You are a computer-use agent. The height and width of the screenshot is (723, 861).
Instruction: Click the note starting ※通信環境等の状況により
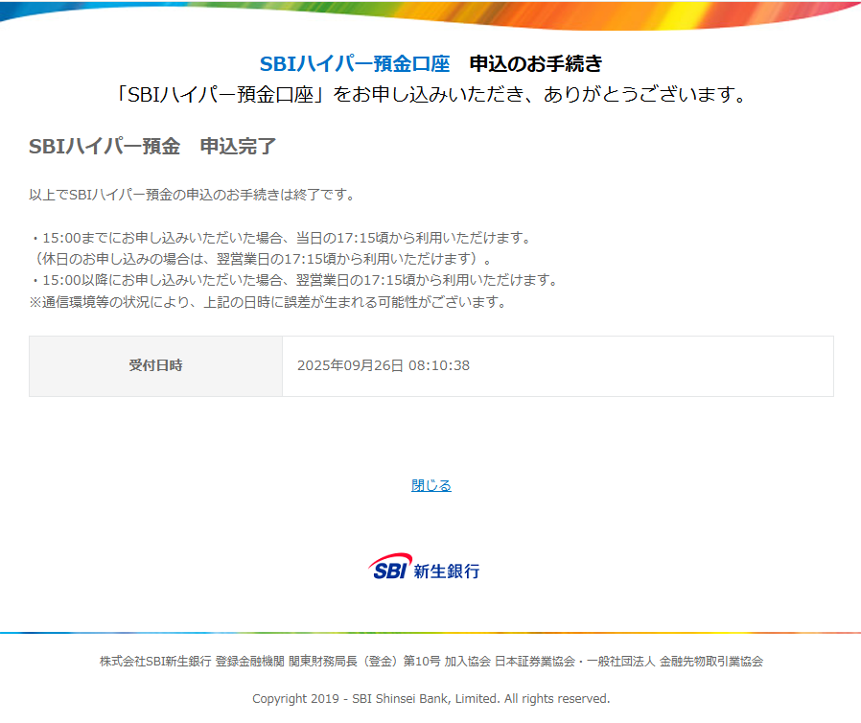268,302
